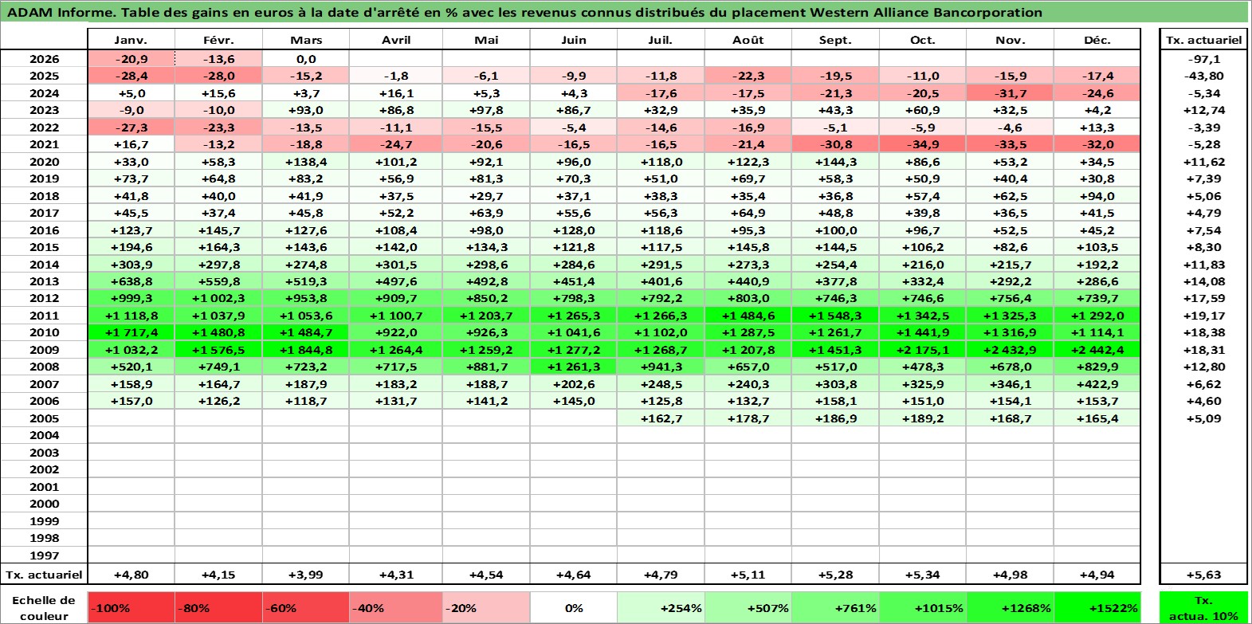
Task: Click the Juil. column header
Action: click(x=661, y=40)
